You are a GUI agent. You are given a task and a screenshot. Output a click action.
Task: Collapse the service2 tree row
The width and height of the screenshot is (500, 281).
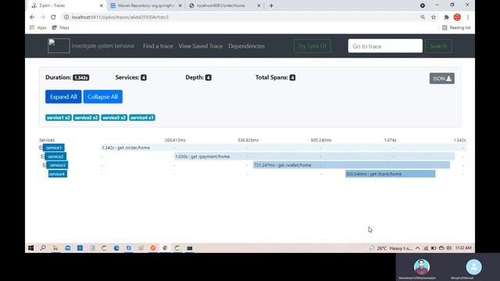pyautogui.click(x=43, y=156)
